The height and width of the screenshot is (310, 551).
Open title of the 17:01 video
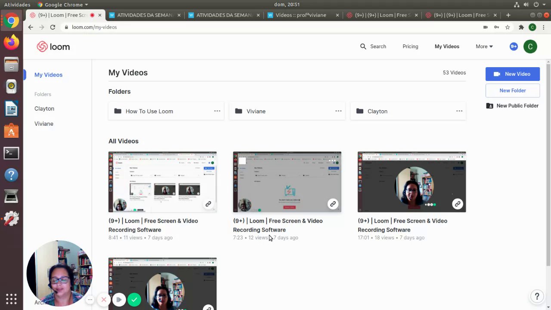[402, 225]
